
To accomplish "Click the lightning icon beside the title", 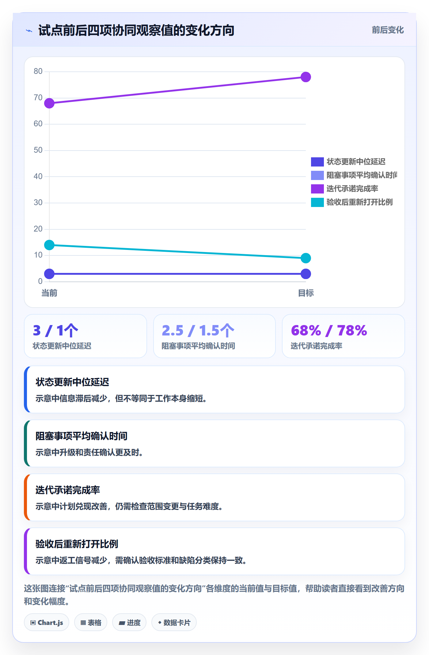I will tap(29, 31).
